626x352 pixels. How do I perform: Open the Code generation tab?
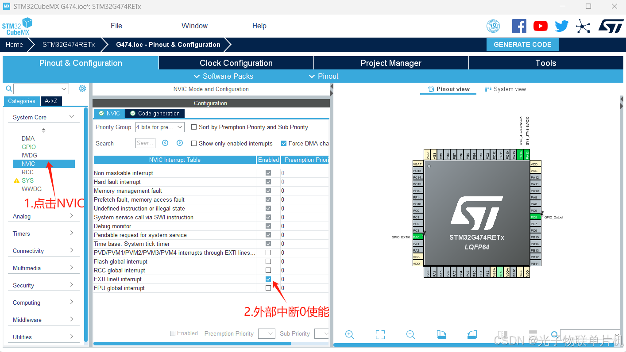(x=155, y=113)
